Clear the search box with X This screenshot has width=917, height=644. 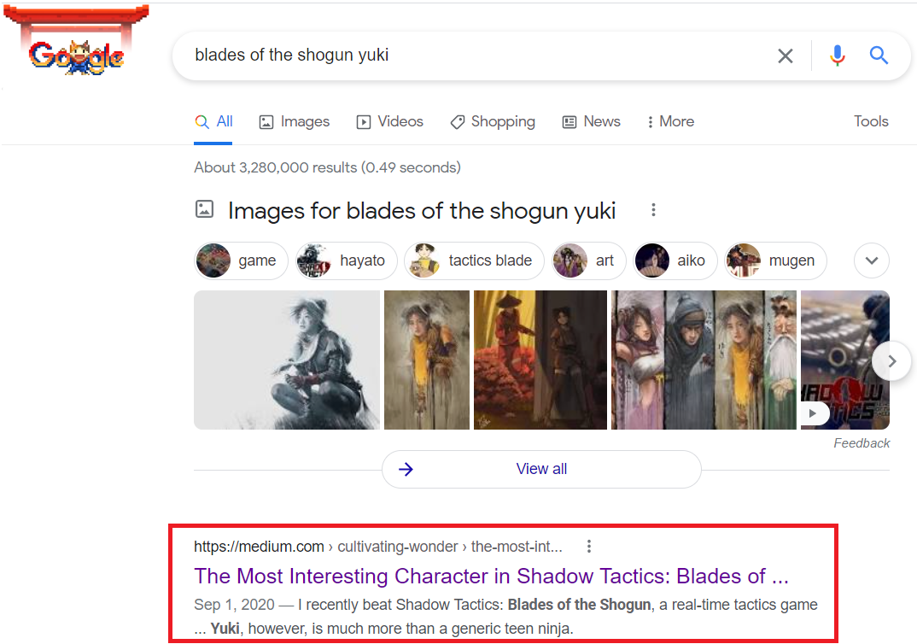pyautogui.click(x=786, y=56)
